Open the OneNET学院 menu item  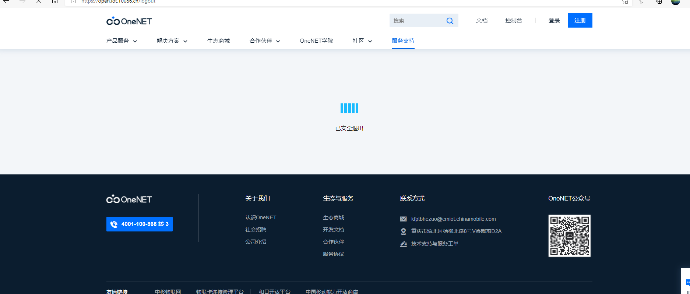pyautogui.click(x=316, y=41)
